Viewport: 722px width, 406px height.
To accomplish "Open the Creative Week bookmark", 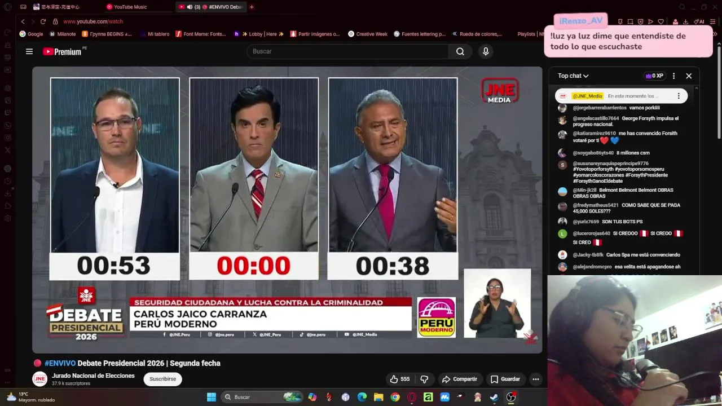I will (x=368, y=34).
